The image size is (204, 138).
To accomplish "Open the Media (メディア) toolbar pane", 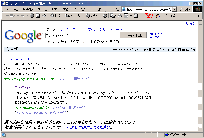I will [x=93, y=16].
